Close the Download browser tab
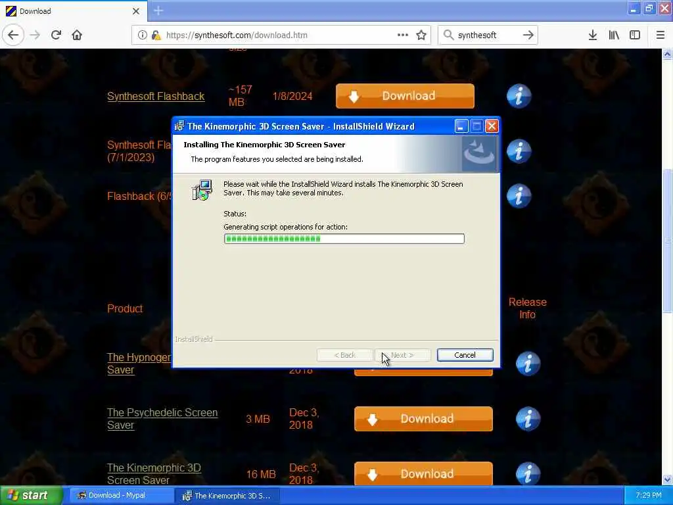This screenshot has height=505, width=673. point(136,11)
